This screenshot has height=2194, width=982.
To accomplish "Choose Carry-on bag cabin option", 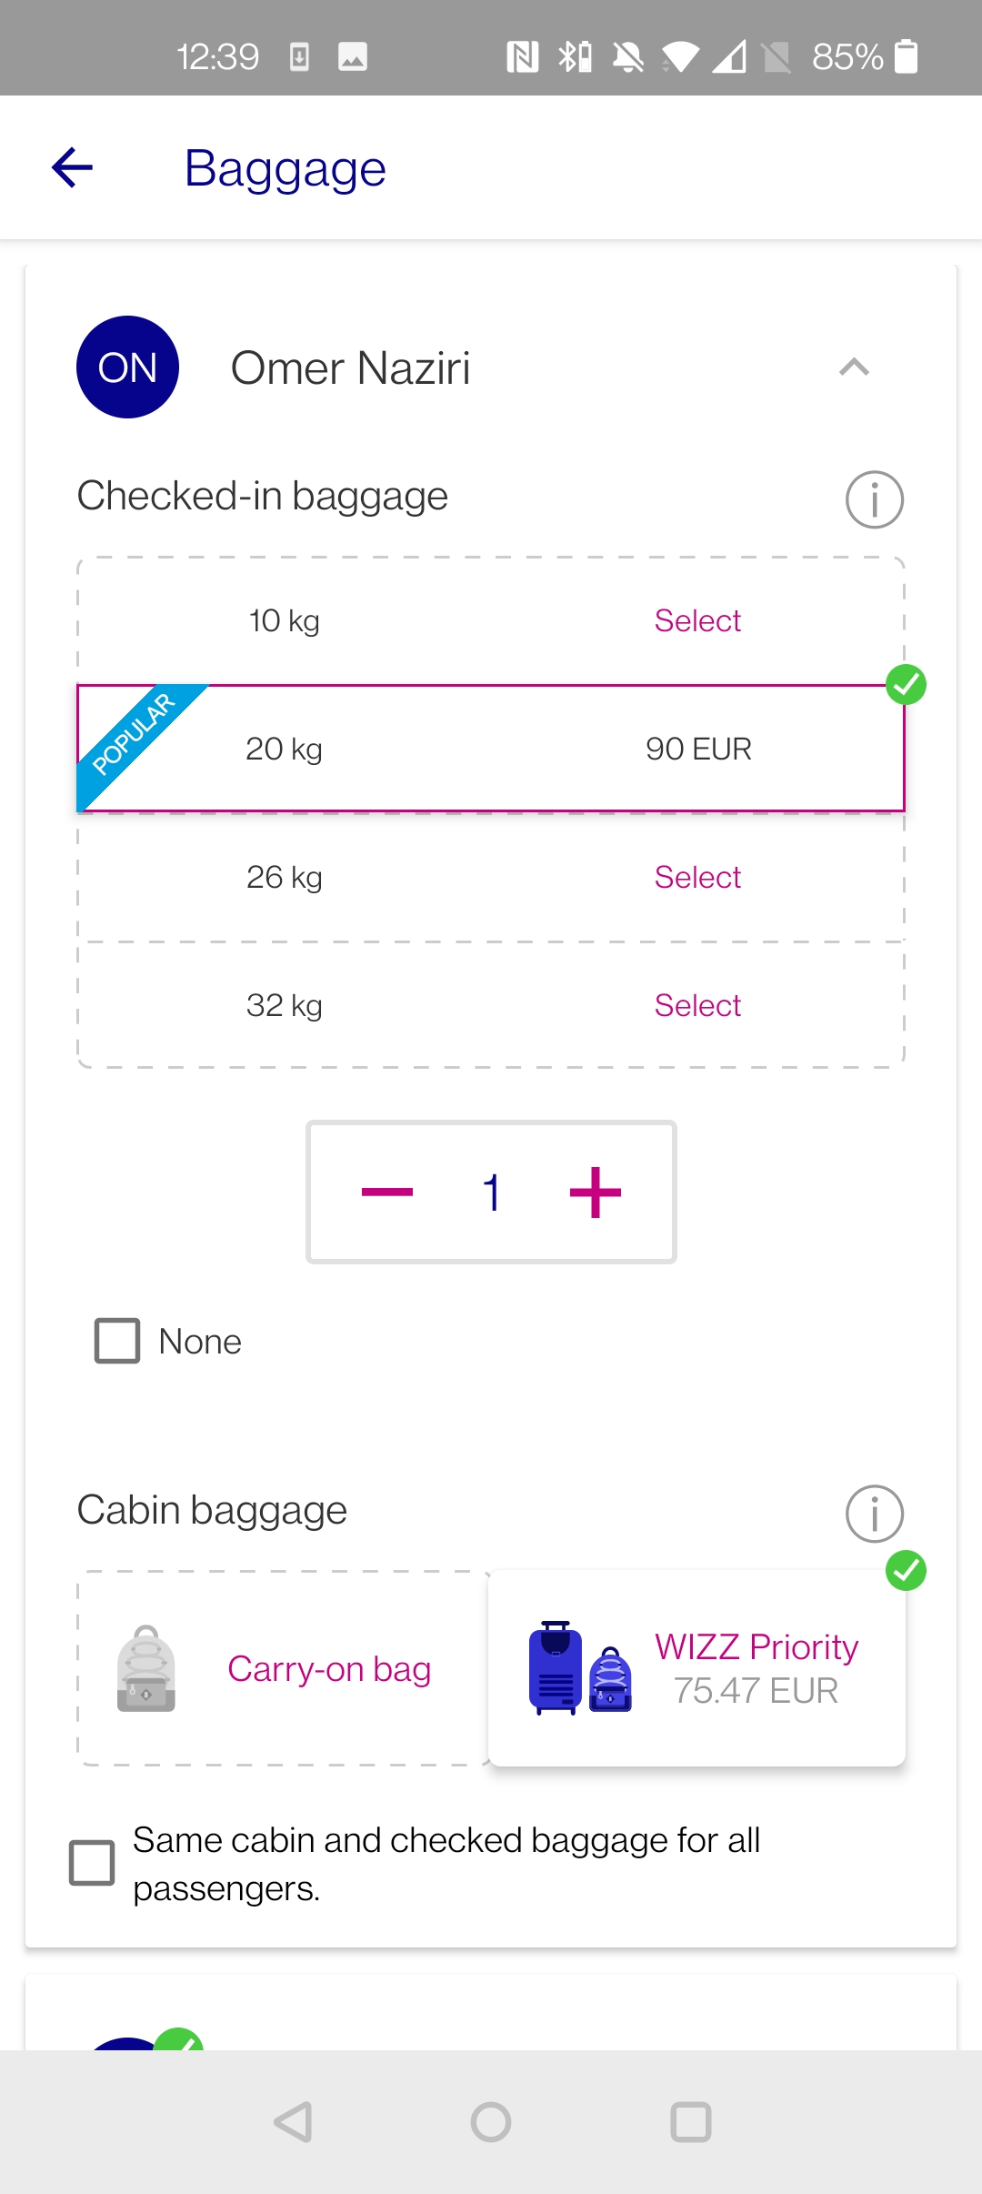I will coord(284,1668).
